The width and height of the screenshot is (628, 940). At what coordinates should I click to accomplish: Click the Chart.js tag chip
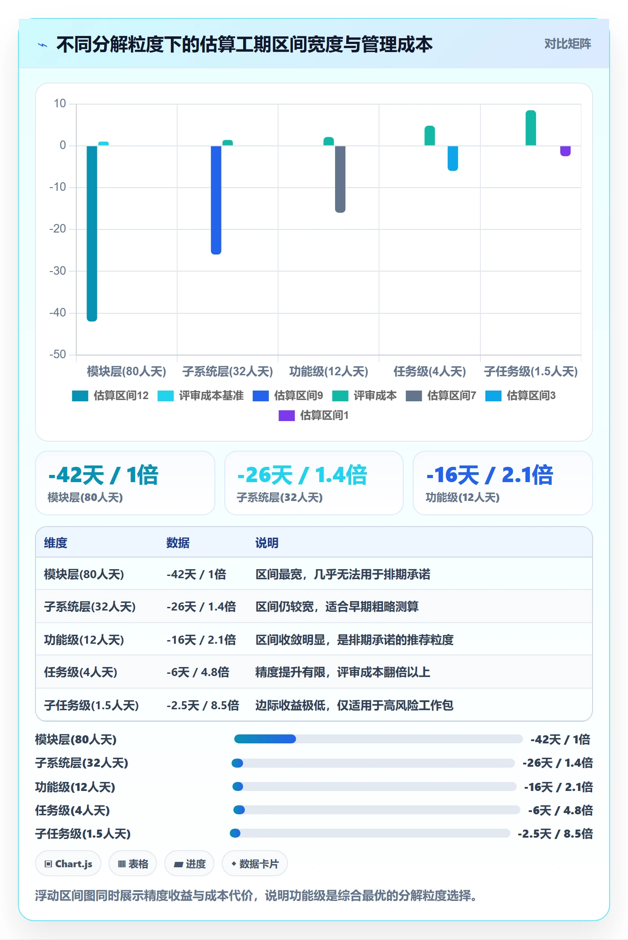68,864
